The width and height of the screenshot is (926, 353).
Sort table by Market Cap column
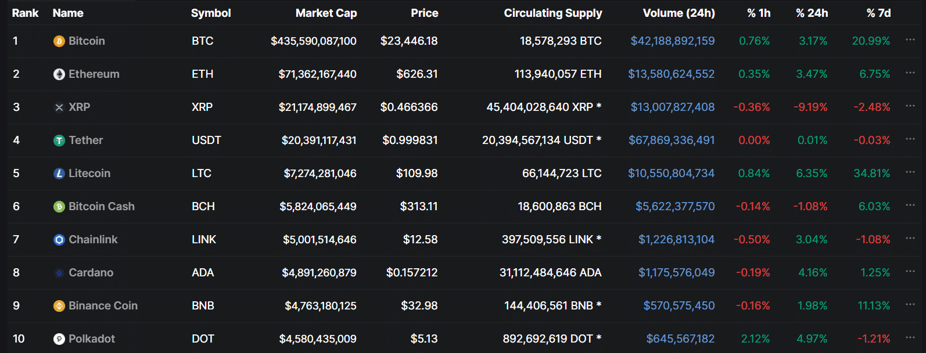[x=326, y=13]
